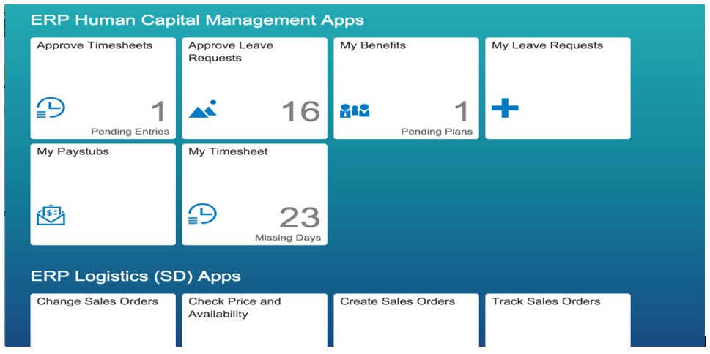Click the 23 Missing Days counter
710x354 pixels.
pyautogui.click(x=299, y=218)
